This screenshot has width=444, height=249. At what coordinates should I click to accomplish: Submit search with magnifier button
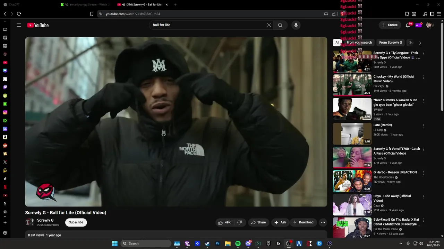point(280,25)
